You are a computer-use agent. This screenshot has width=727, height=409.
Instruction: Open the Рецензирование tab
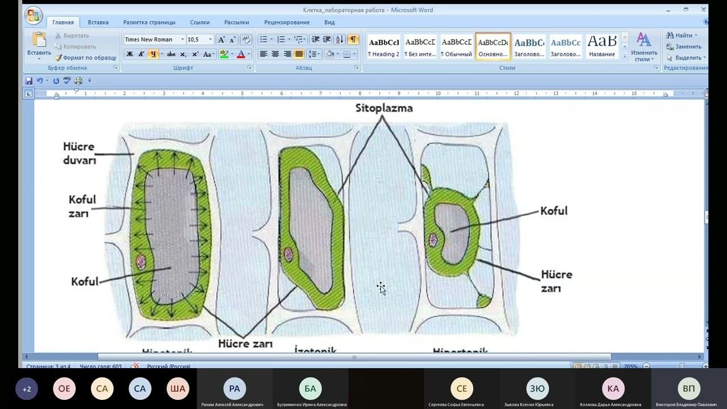[287, 22]
